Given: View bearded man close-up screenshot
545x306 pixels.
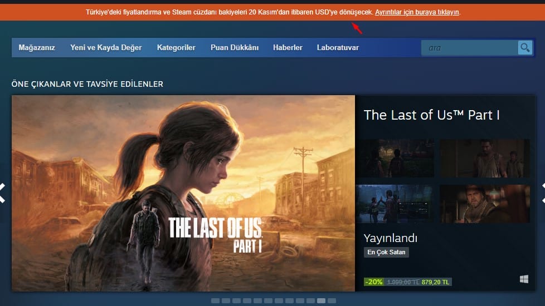Looking at the screenshot, I should pos(485,204).
